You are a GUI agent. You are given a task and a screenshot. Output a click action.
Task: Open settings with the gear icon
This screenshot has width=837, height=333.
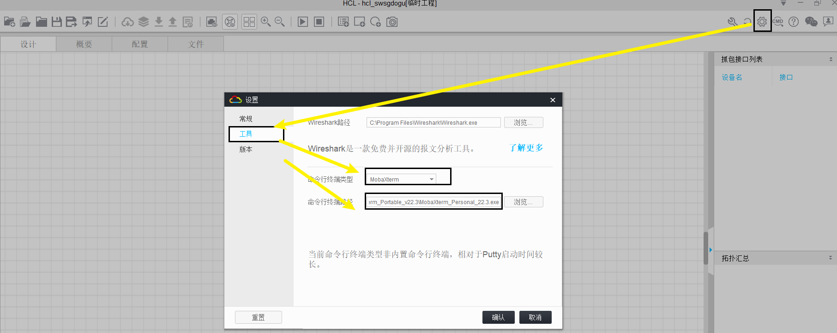coord(762,22)
